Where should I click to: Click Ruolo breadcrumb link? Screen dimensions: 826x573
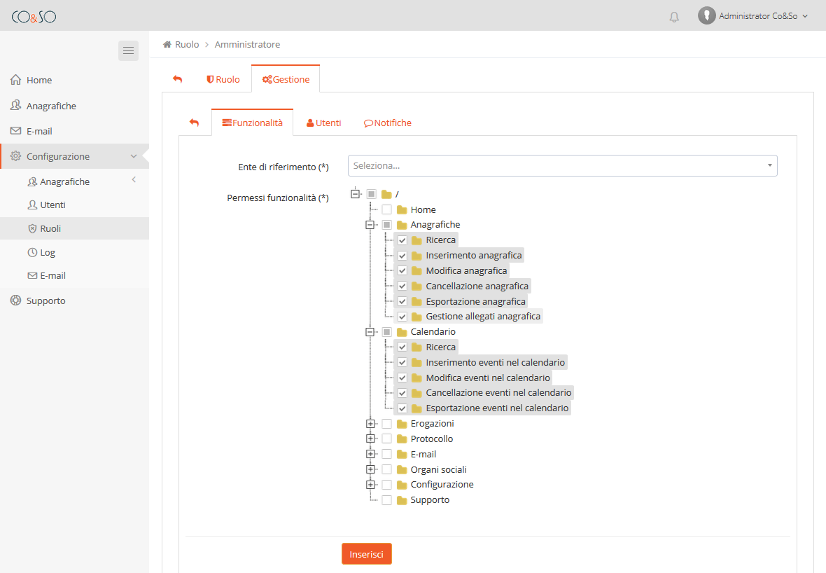pyautogui.click(x=187, y=44)
